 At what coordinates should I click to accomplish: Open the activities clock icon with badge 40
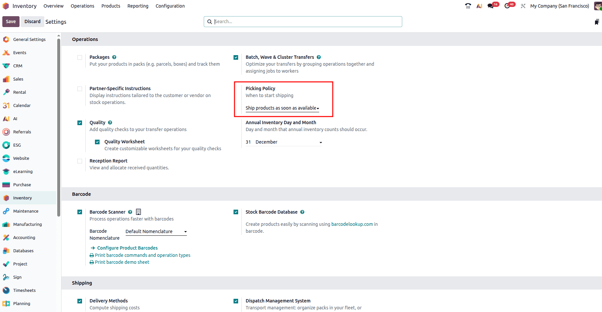(507, 6)
